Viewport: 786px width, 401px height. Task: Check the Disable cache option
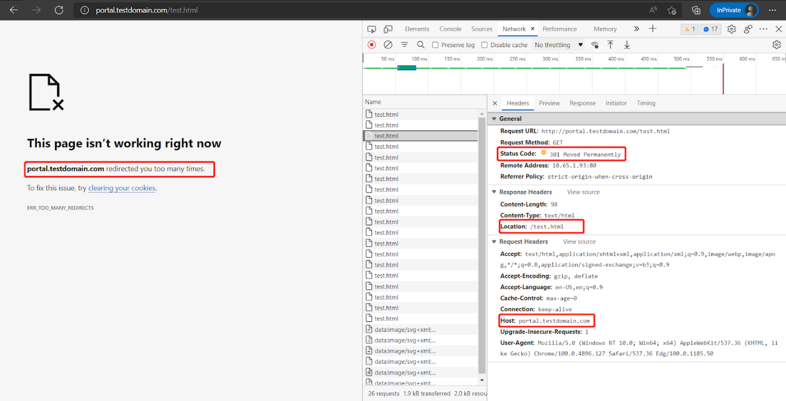coord(484,44)
